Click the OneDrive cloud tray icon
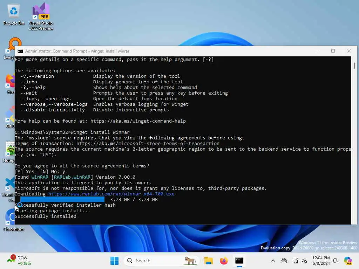This screenshot has width=359, height=269. click(284, 261)
